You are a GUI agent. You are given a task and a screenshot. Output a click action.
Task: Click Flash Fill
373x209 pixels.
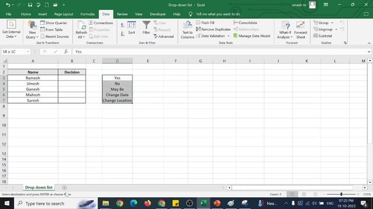(x=205, y=23)
